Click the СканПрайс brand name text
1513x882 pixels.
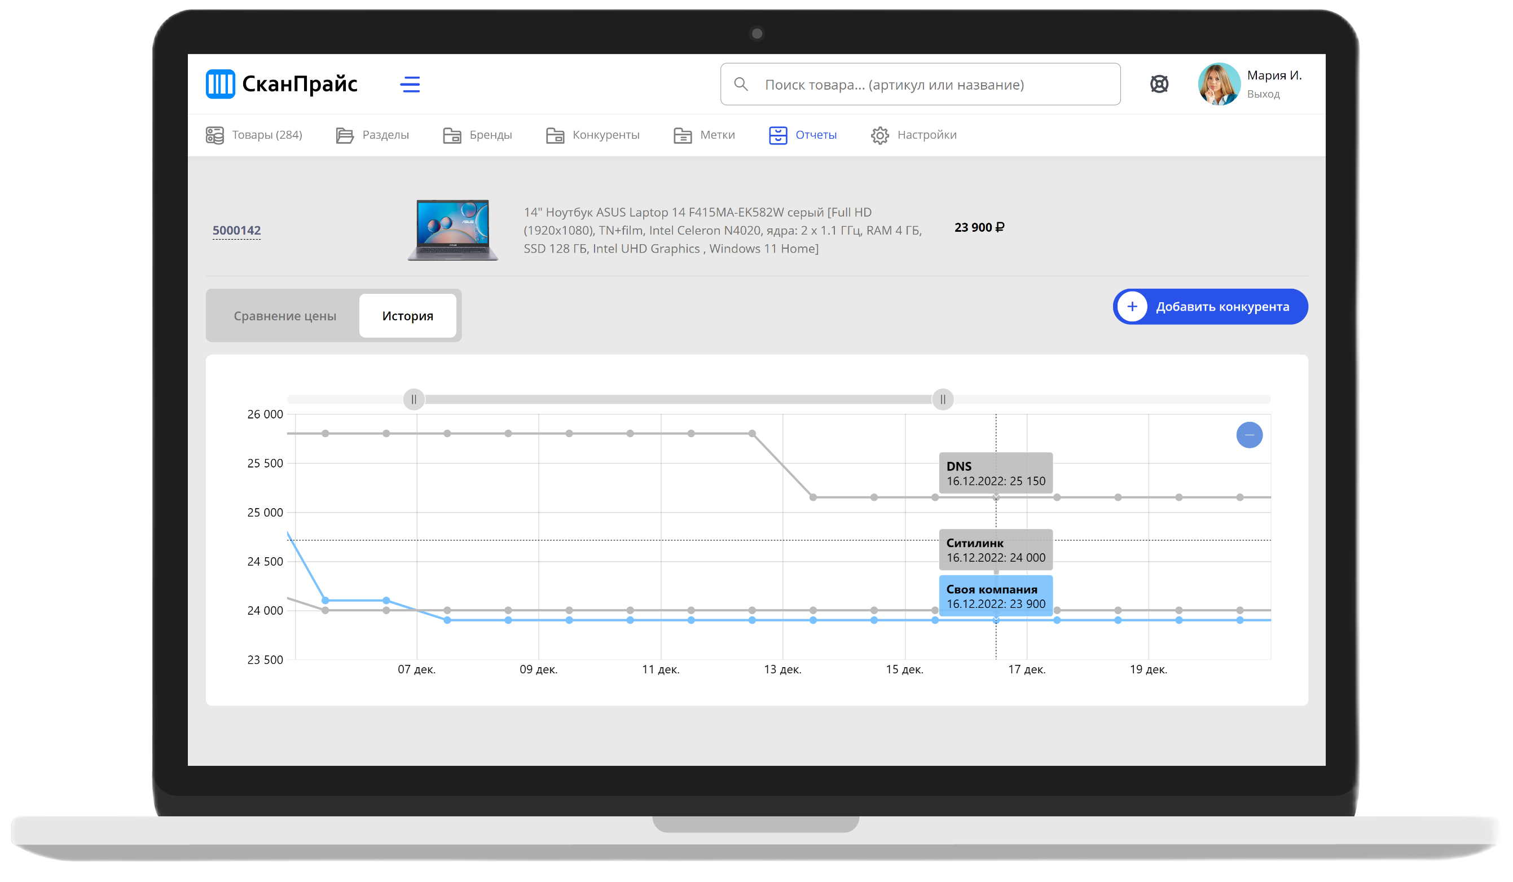[x=300, y=84]
